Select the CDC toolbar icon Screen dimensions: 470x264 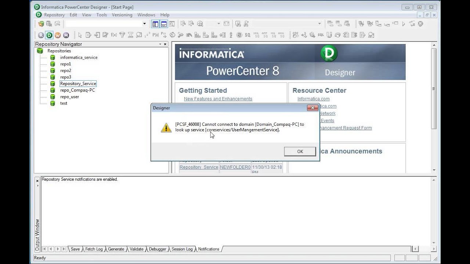(296, 35)
